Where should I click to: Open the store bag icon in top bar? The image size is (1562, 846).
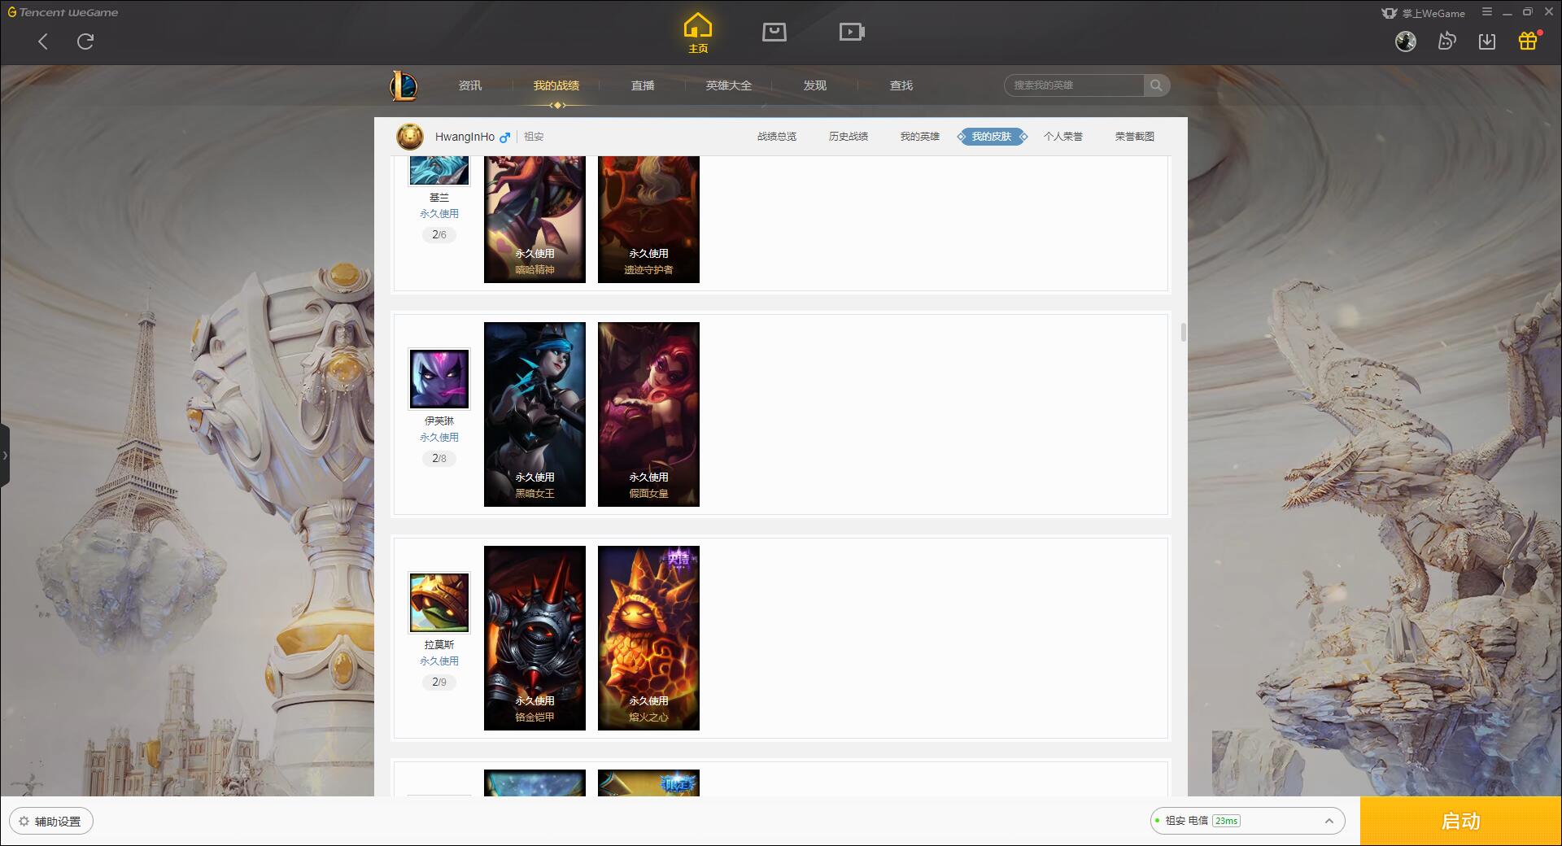(x=774, y=32)
